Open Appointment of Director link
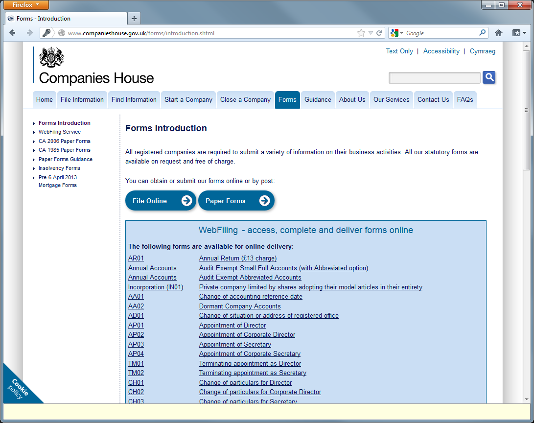Image resolution: width=534 pixels, height=423 pixels. tap(232, 325)
